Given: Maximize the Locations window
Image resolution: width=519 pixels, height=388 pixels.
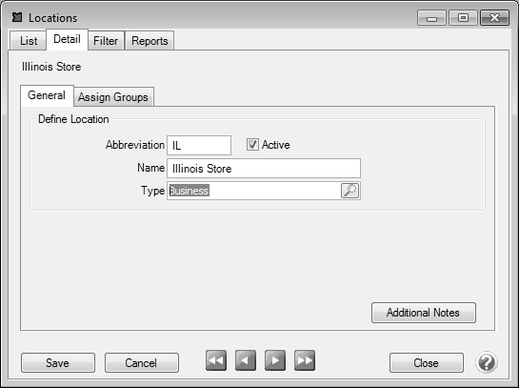Looking at the screenshot, I should 463,17.
